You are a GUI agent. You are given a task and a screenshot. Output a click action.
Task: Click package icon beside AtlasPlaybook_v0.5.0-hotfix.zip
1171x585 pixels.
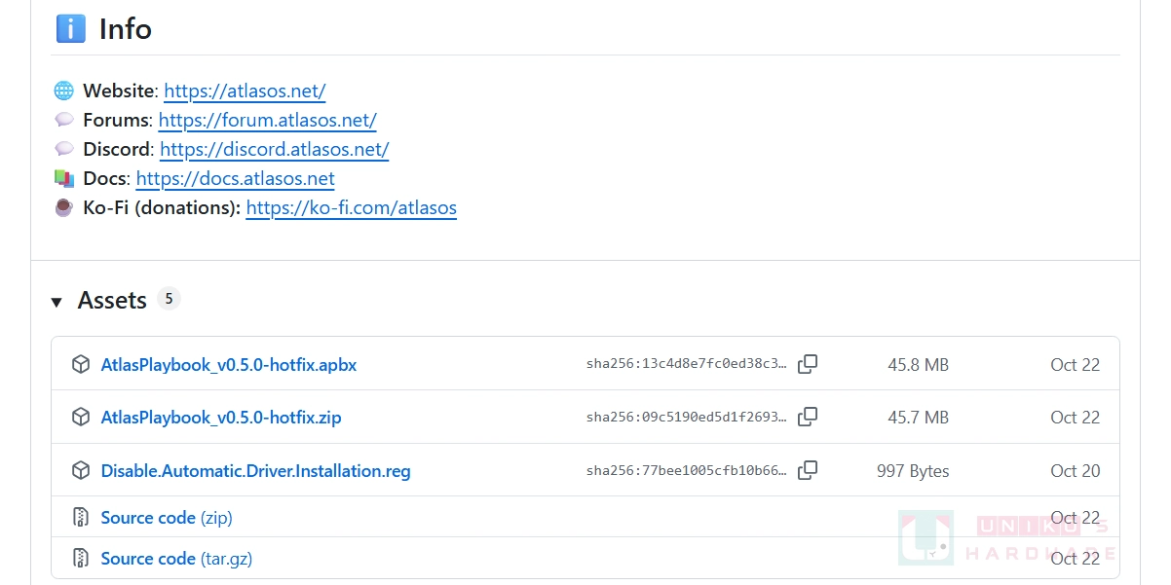click(81, 418)
